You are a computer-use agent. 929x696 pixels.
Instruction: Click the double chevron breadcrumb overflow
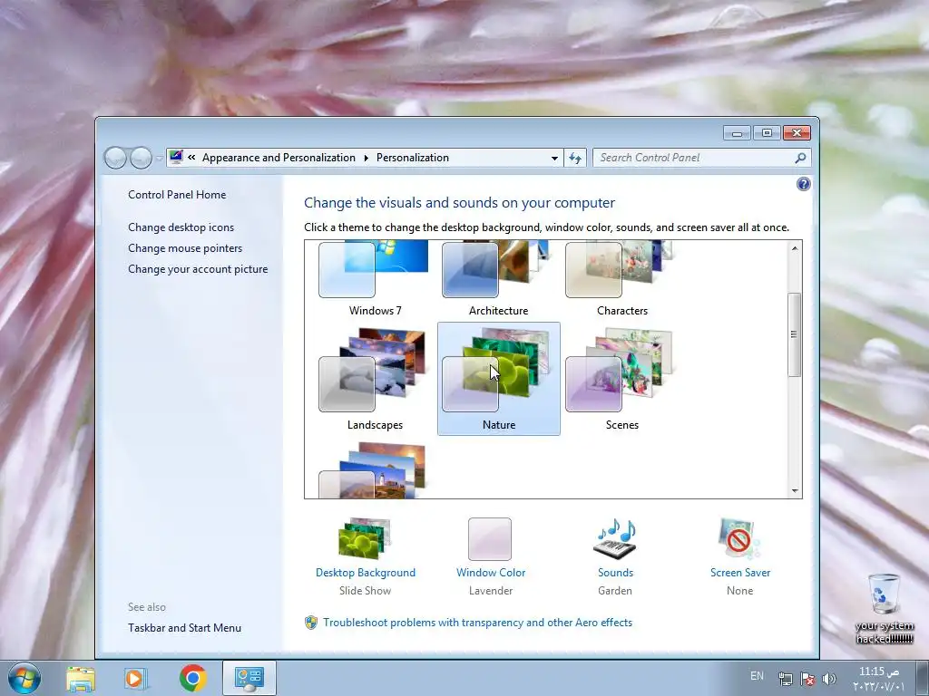191,158
